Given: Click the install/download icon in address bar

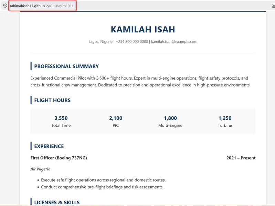Looking at the screenshot, I should point(273,6).
